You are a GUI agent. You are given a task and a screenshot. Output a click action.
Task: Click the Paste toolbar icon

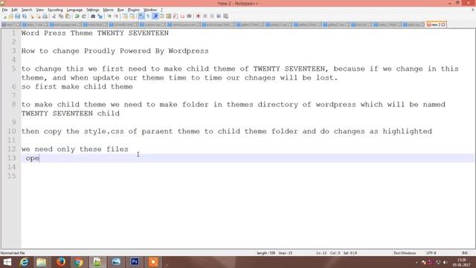(68, 16)
